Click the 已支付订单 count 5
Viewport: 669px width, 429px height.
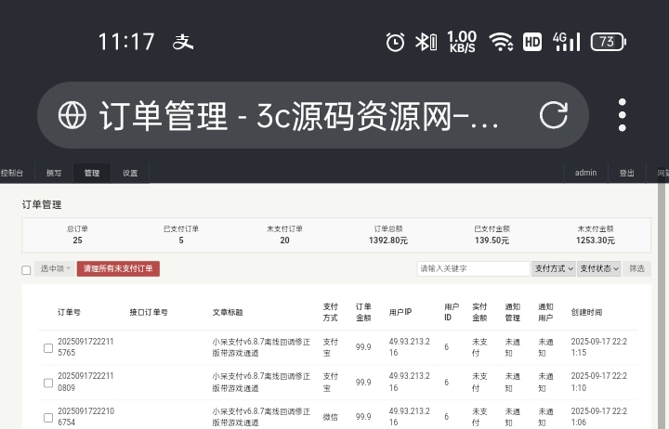pos(181,240)
